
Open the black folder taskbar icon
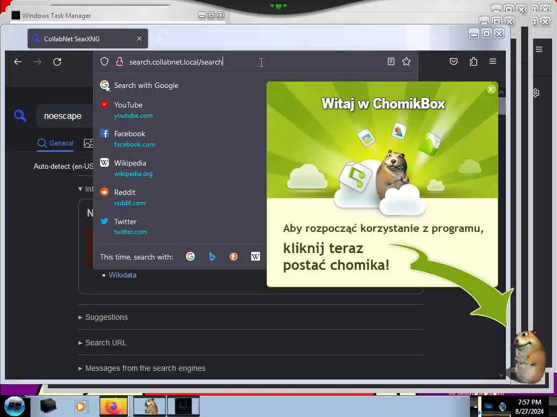coord(48,406)
